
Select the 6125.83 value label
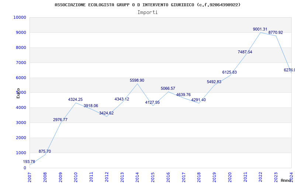229,72
